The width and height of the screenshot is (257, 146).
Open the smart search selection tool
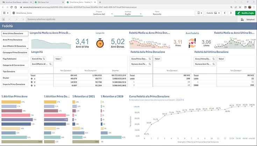coord(3,19)
